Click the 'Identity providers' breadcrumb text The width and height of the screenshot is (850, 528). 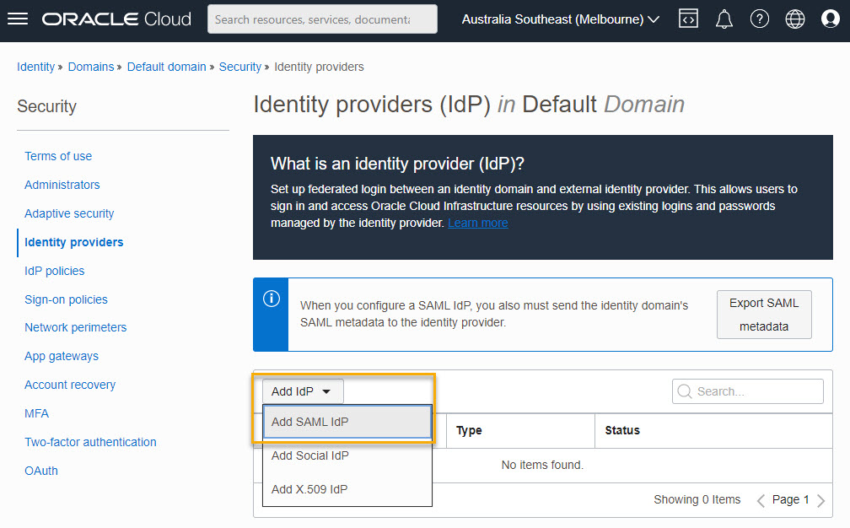[319, 67]
